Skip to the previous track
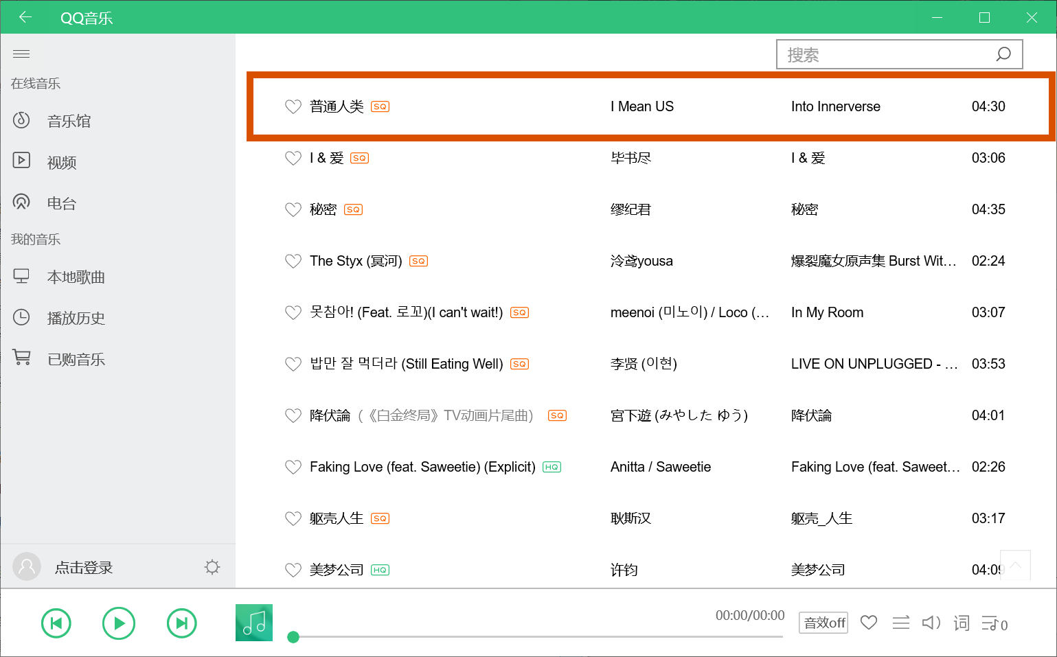 56,623
